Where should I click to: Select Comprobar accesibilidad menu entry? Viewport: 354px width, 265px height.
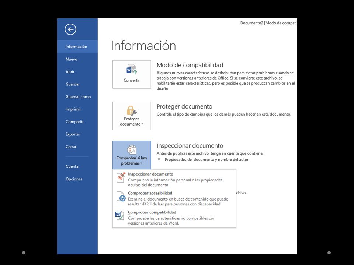[174, 198]
